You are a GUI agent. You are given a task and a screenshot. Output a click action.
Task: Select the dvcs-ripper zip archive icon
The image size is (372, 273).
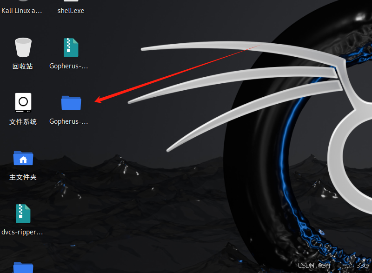tap(23, 213)
